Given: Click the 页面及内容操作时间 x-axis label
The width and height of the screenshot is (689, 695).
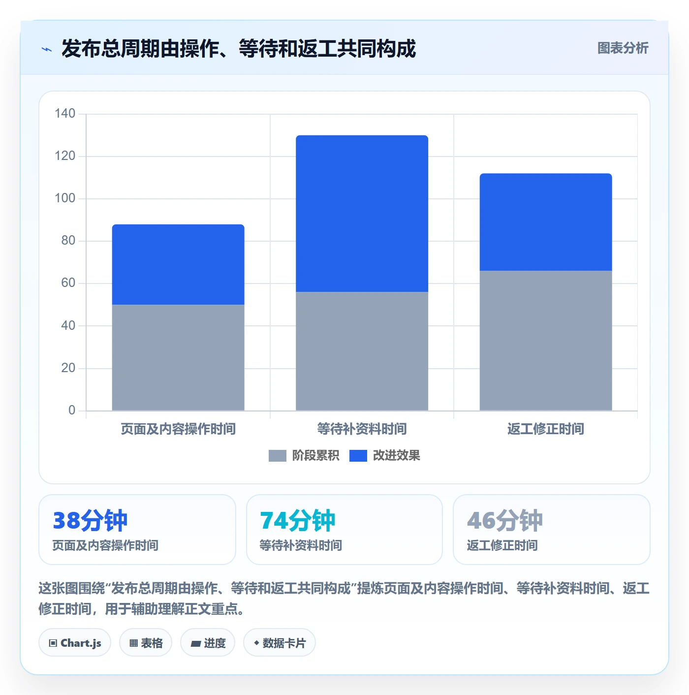Looking at the screenshot, I should [178, 429].
